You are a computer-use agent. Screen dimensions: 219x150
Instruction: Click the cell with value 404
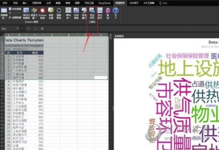coord(35,60)
